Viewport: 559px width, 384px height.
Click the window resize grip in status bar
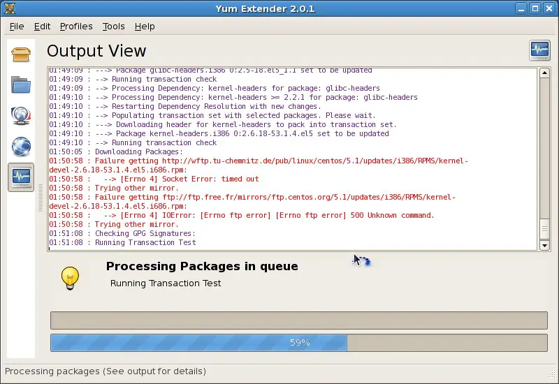pyautogui.click(x=552, y=374)
